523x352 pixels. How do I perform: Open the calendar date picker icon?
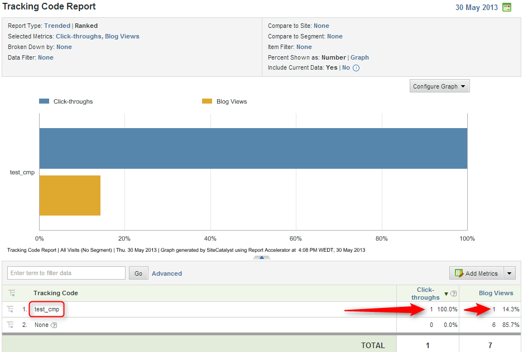pyautogui.click(x=506, y=7)
